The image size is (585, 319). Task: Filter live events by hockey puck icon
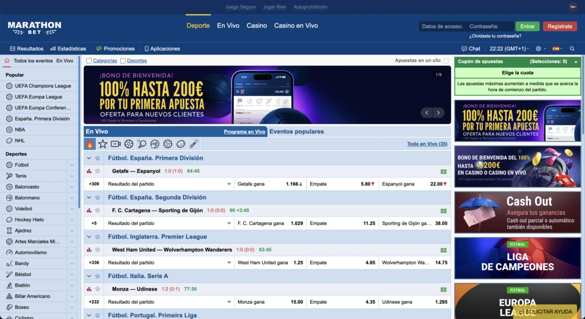pyautogui.click(x=181, y=144)
